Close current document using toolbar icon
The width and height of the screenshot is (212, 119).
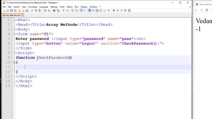19,11
